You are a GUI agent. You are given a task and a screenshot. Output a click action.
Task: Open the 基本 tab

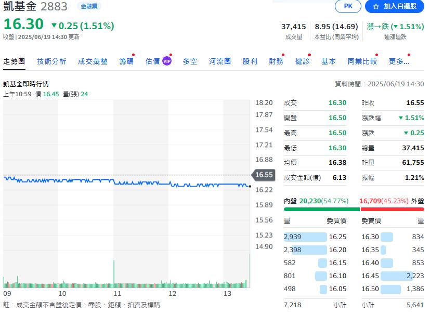click(328, 61)
